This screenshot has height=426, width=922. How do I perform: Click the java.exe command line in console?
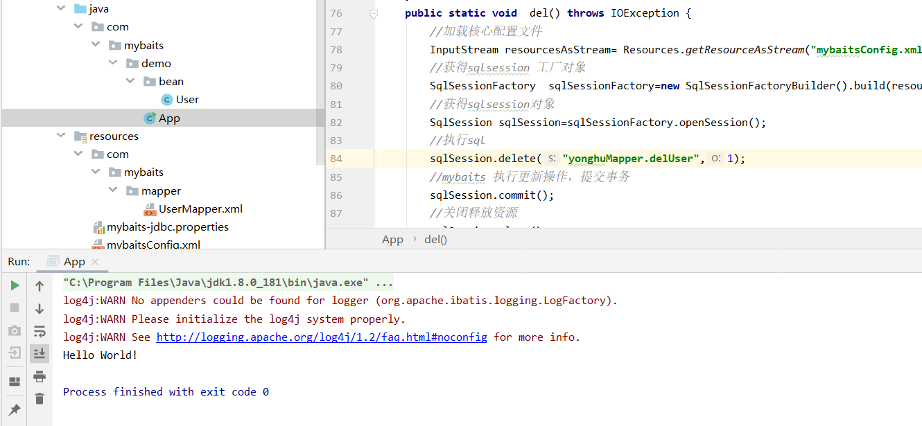[228, 283]
